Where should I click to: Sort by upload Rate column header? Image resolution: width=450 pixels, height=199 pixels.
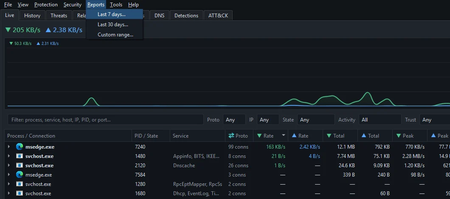tap(305, 136)
